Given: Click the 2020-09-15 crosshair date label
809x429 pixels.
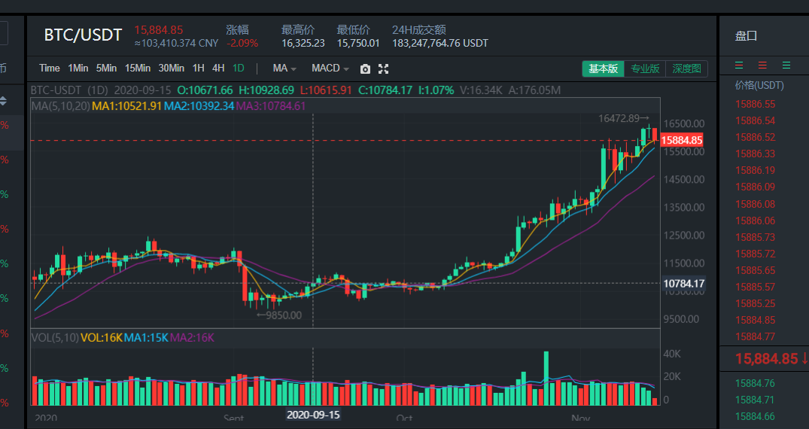Looking at the screenshot, I should tap(313, 415).
